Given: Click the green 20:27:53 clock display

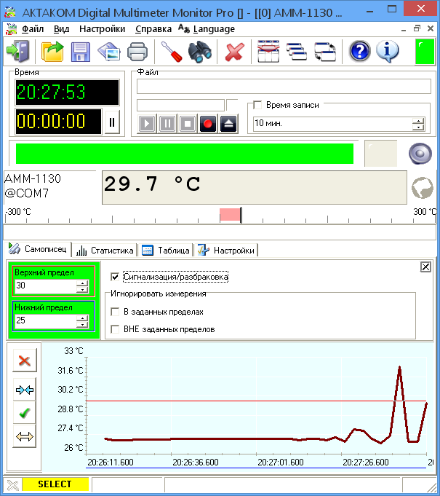Looking at the screenshot, I should pos(68,92).
